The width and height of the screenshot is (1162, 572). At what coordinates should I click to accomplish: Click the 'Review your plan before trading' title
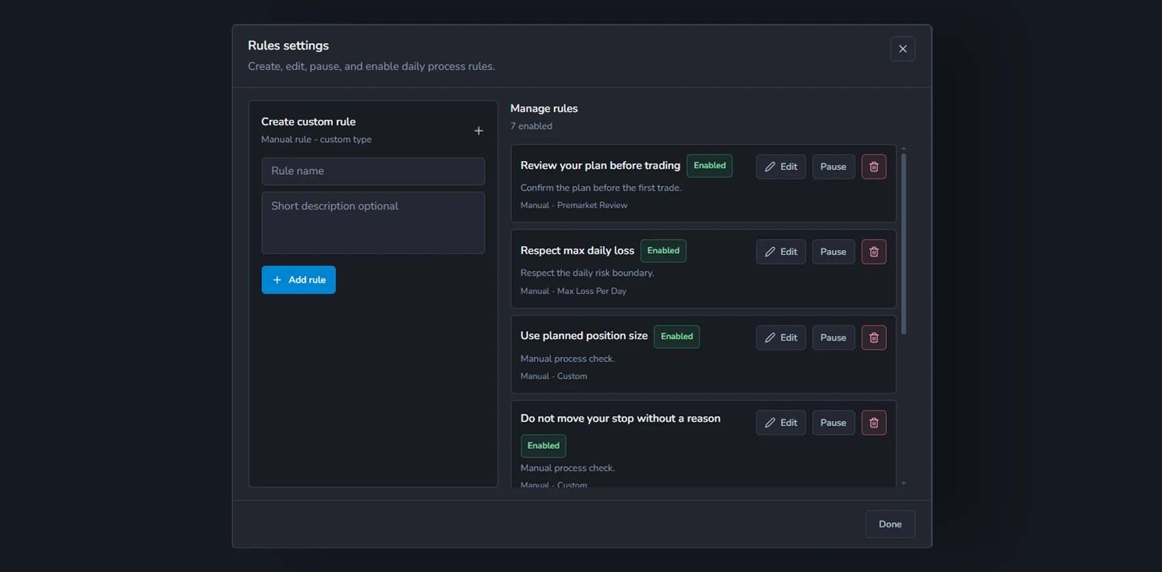pos(600,166)
